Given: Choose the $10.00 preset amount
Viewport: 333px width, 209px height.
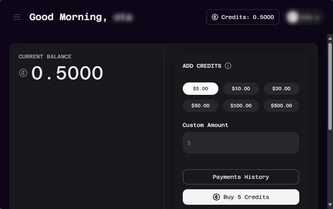Looking at the screenshot, I should click(241, 89).
